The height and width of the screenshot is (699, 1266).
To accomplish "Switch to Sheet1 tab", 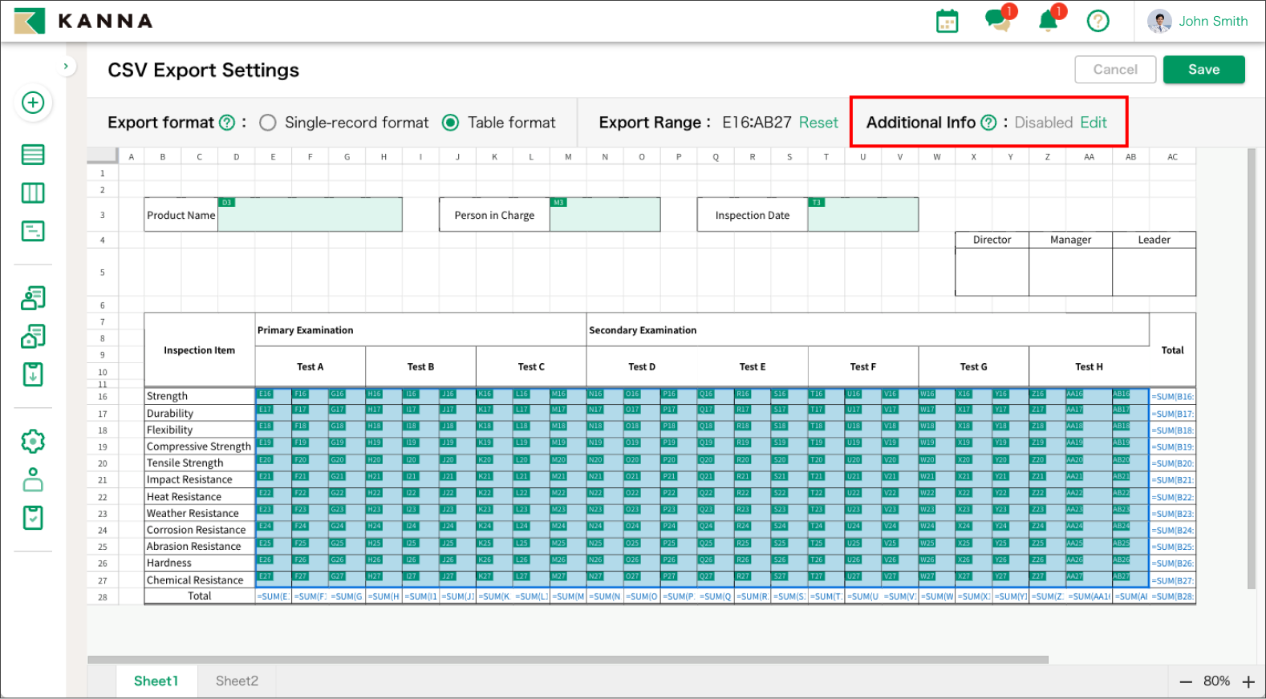I will [156, 681].
